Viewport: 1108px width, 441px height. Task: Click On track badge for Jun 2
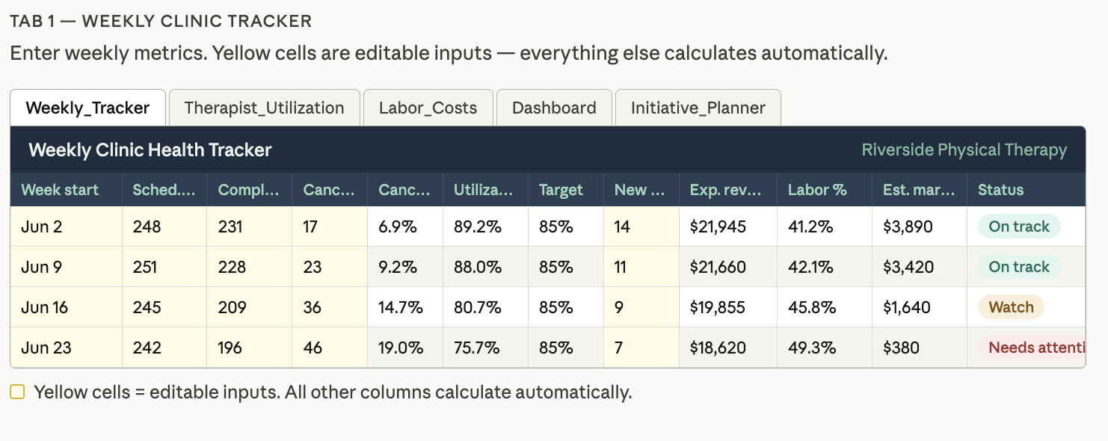(x=1019, y=226)
